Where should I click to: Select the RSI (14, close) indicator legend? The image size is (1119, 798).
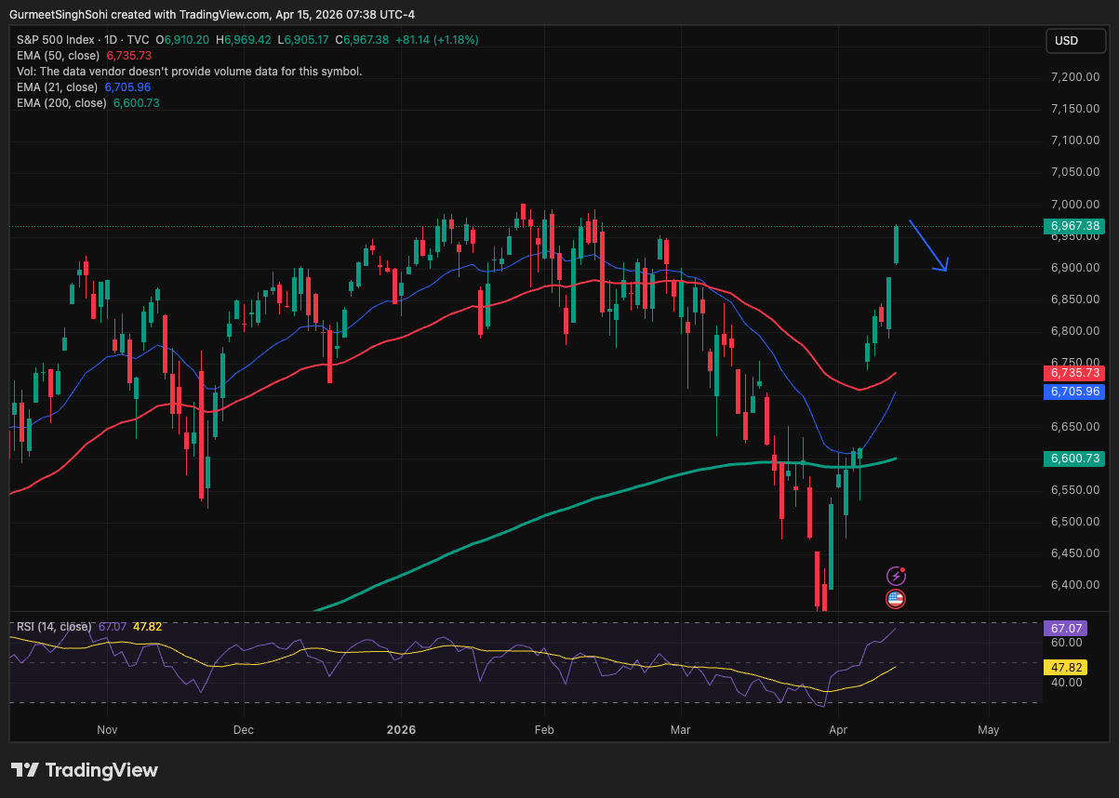point(54,627)
